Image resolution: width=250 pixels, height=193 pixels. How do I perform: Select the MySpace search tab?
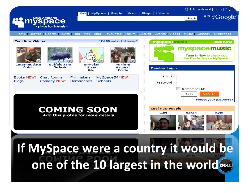(x=98, y=14)
